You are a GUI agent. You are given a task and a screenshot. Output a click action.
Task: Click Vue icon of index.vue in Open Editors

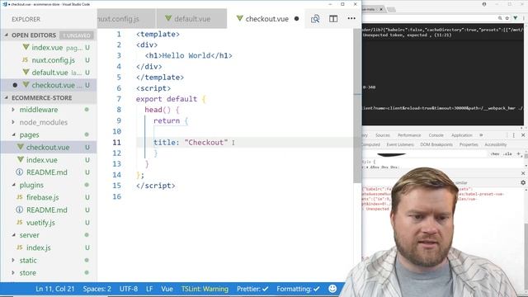coord(26,48)
